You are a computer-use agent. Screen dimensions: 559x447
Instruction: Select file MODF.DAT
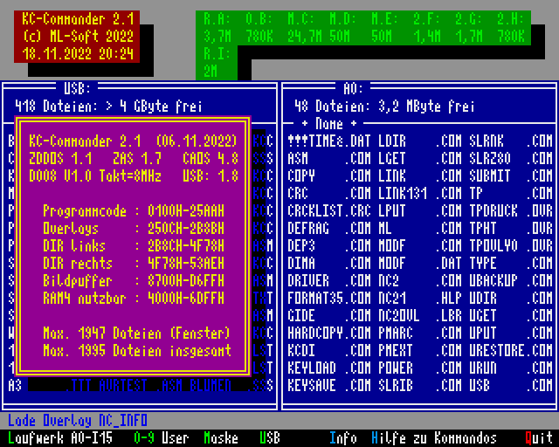420,264
